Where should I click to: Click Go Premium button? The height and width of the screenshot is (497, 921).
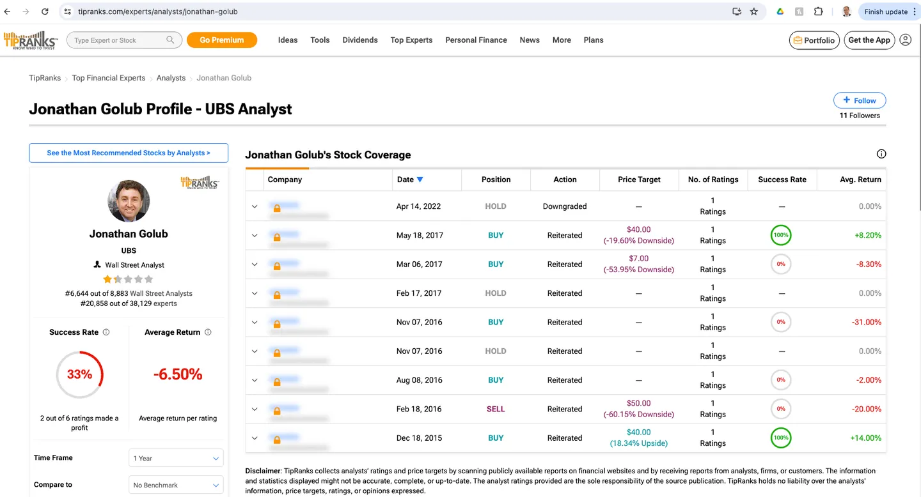[x=222, y=40]
